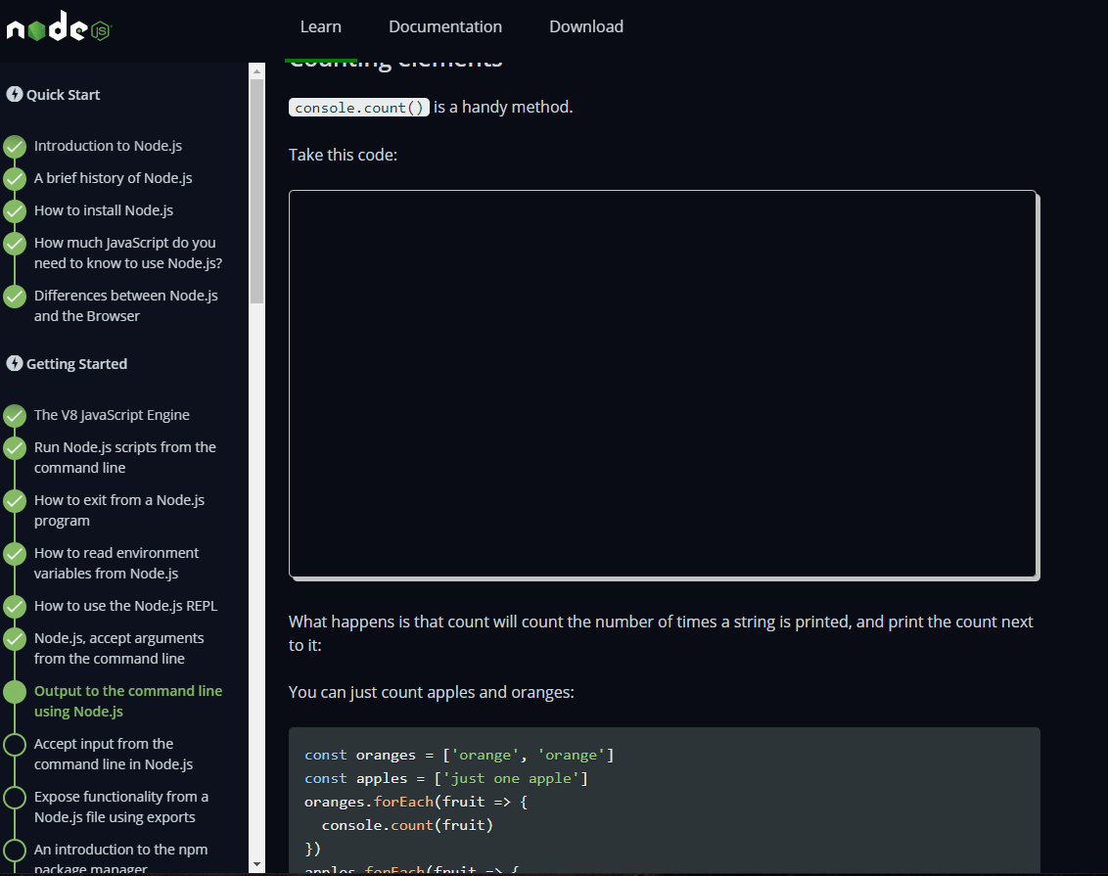This screenshot has width=1108, height=876.
Task: Select Output to the command line using Node.js
Action: click(128, 701)
